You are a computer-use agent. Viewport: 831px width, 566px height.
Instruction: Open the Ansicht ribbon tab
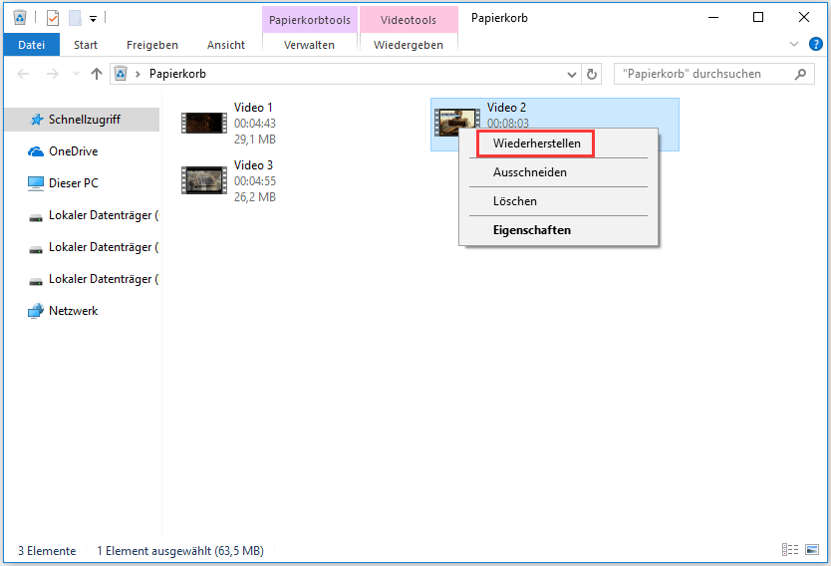[226, 45]
